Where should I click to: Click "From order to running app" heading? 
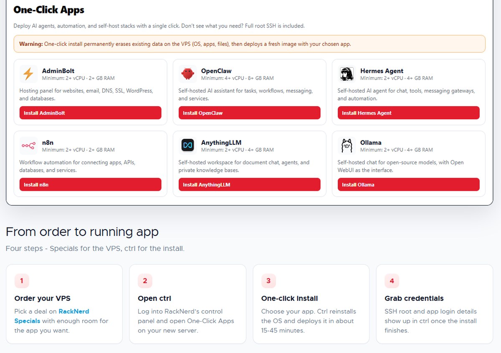click(82, 232)
